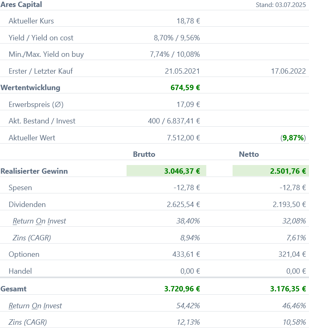The image size is (309, 328).
Task: Select the value 32,08%
Action: pyautogui.click(x=294, y=221)
